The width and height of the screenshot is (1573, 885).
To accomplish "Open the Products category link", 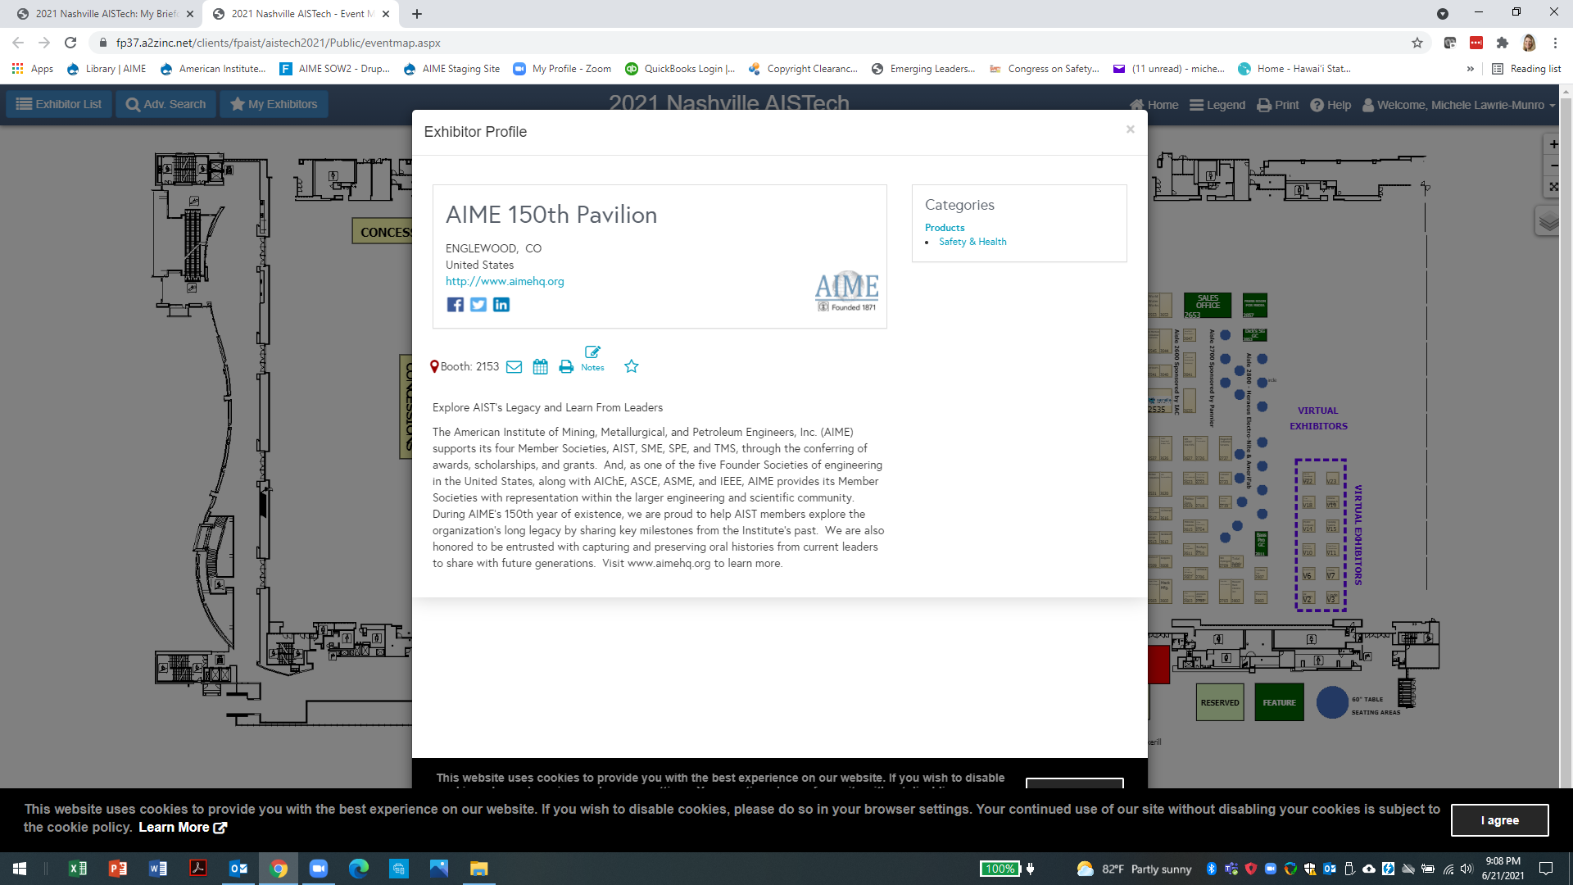I will 945,228.
